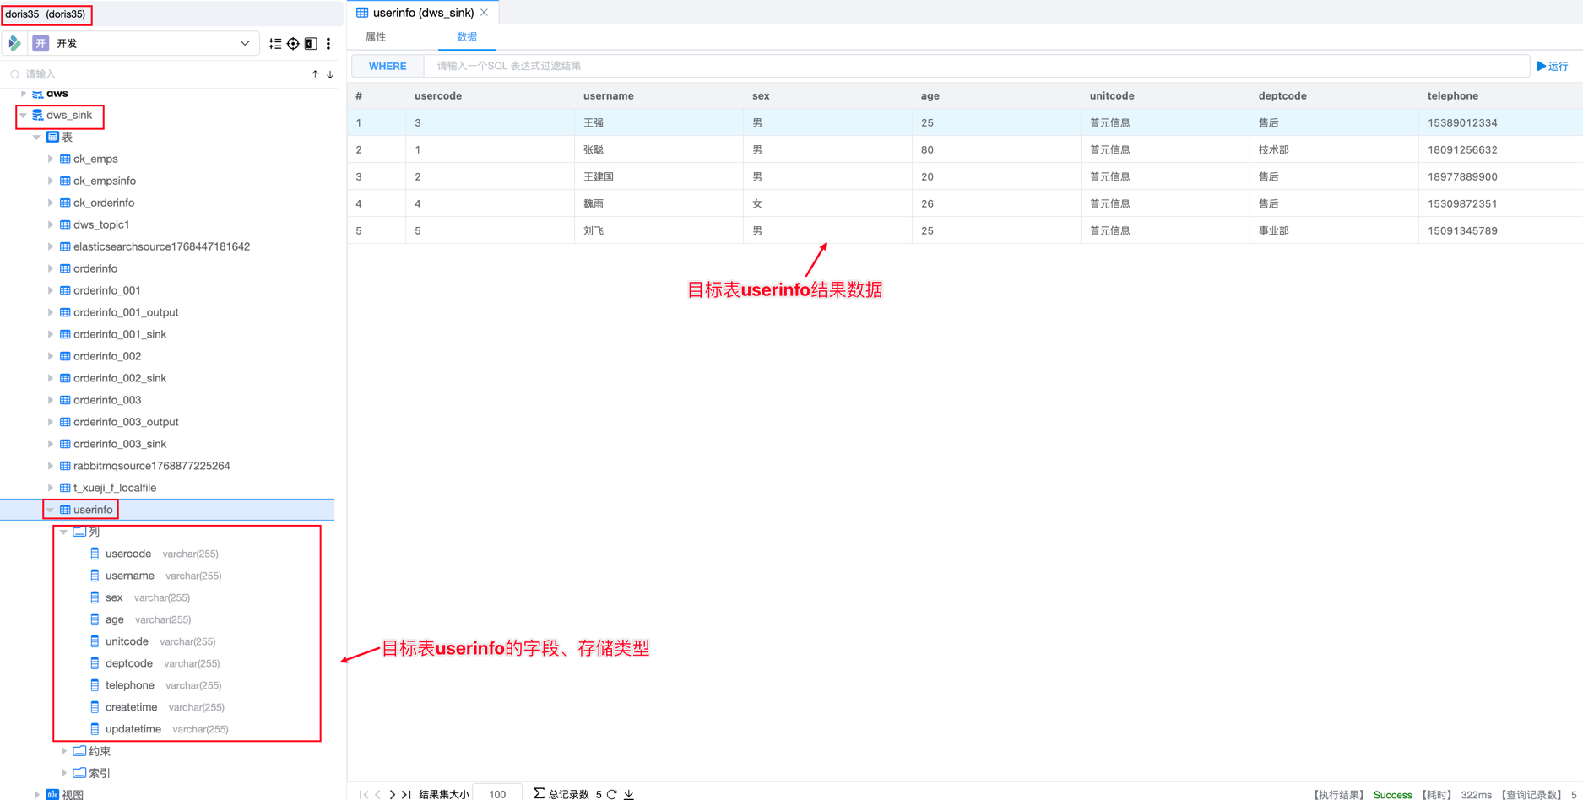Select the telephone column in the tree
This screenshot has width=1583, height=800.
click(129, 685)
